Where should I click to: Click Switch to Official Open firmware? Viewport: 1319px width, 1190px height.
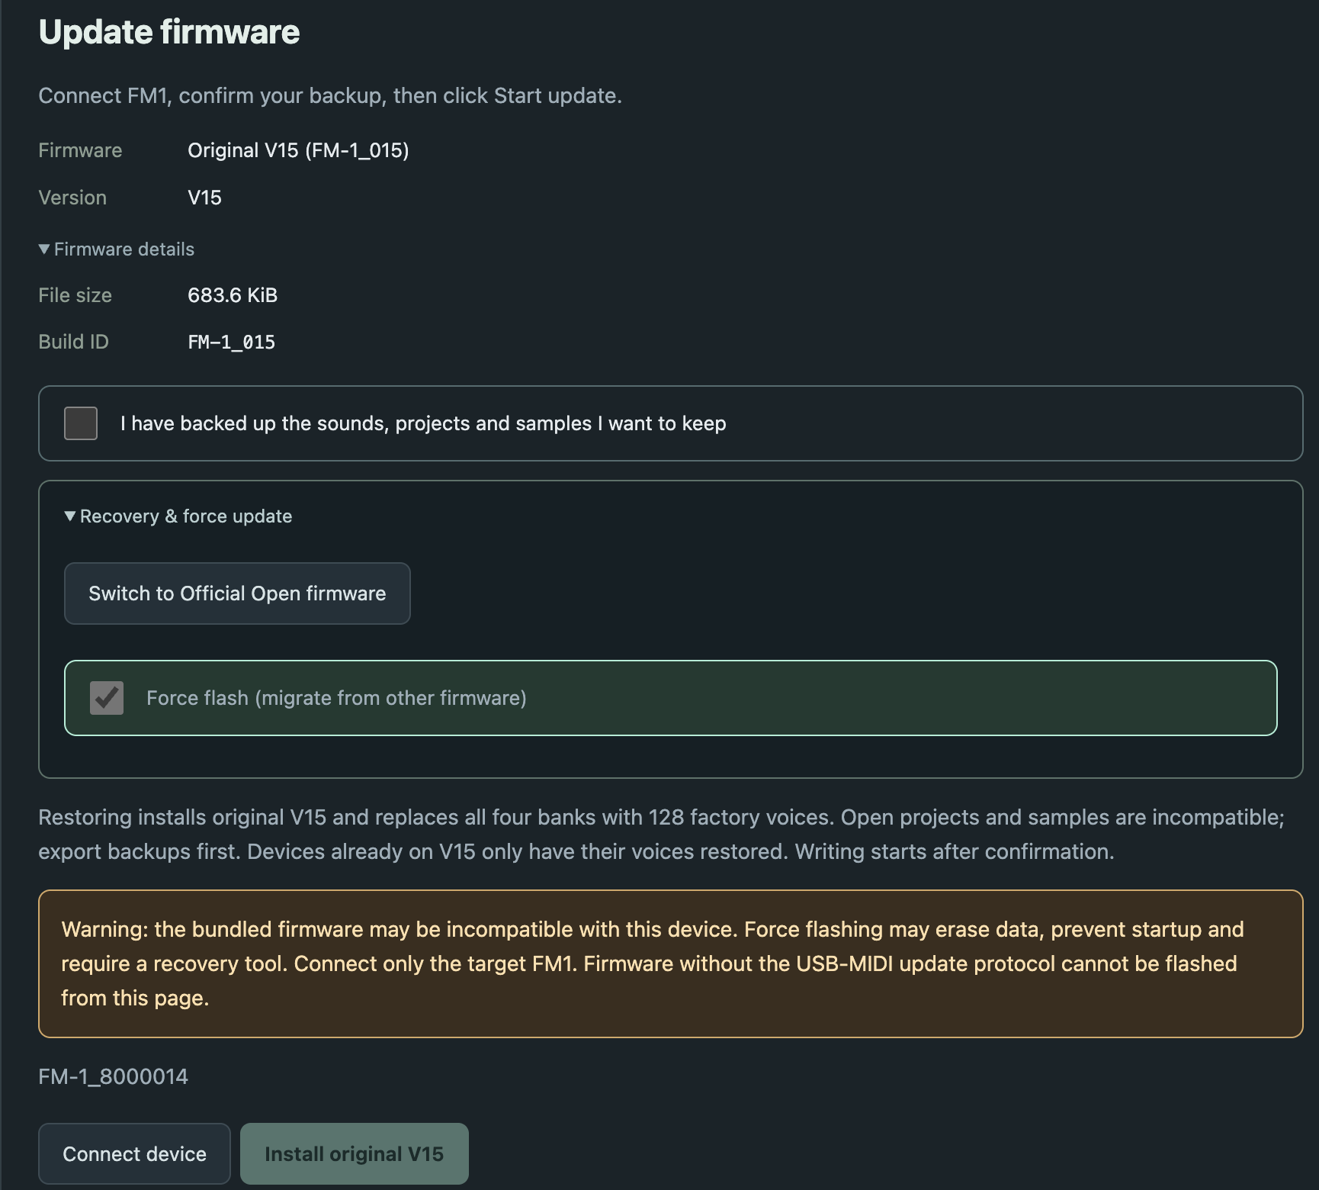pos(237,593)
